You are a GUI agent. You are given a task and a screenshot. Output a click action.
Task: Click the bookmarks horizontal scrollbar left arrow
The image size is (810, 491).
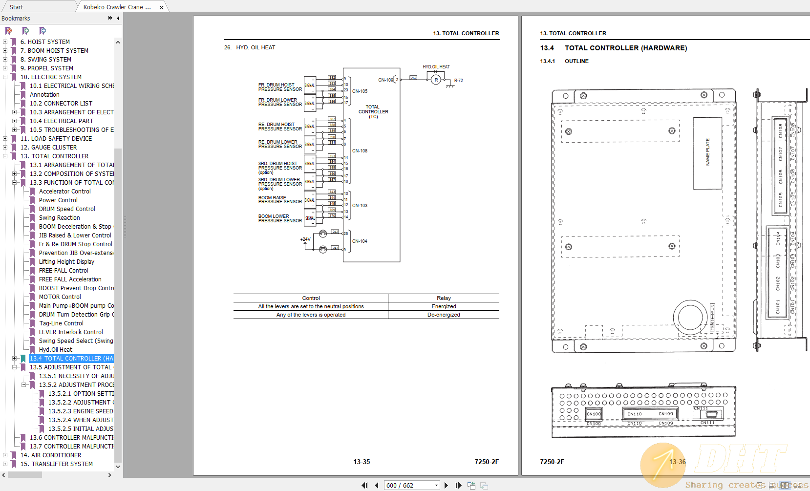tap(4, 475)
